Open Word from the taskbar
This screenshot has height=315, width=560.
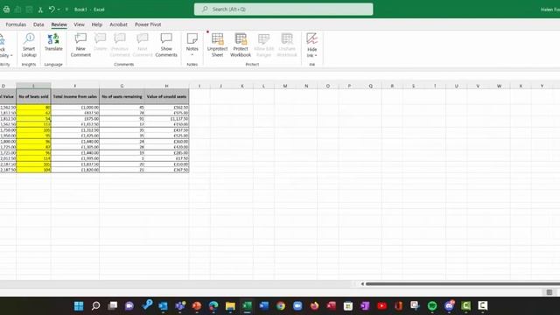coord(264,305)
